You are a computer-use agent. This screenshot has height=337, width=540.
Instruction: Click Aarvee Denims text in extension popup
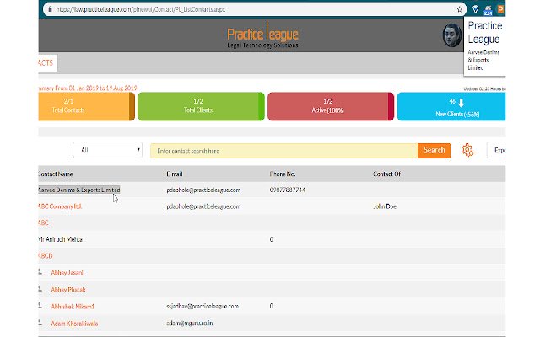(x=483, y=60)
